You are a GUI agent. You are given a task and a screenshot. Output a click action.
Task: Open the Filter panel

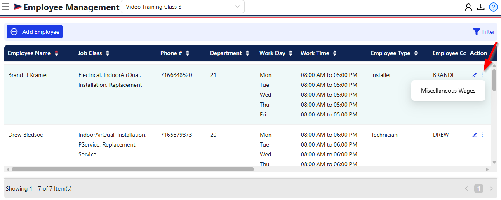(484, 32)
